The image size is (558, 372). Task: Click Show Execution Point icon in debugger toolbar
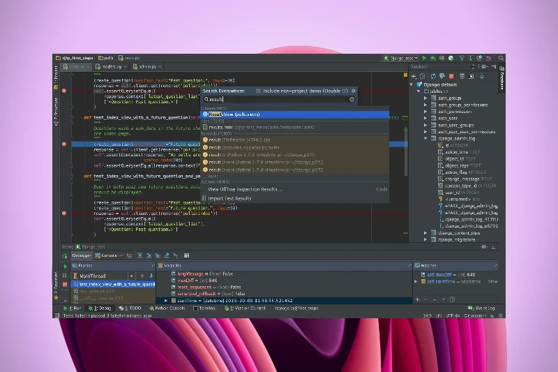[x=130, y=255]
